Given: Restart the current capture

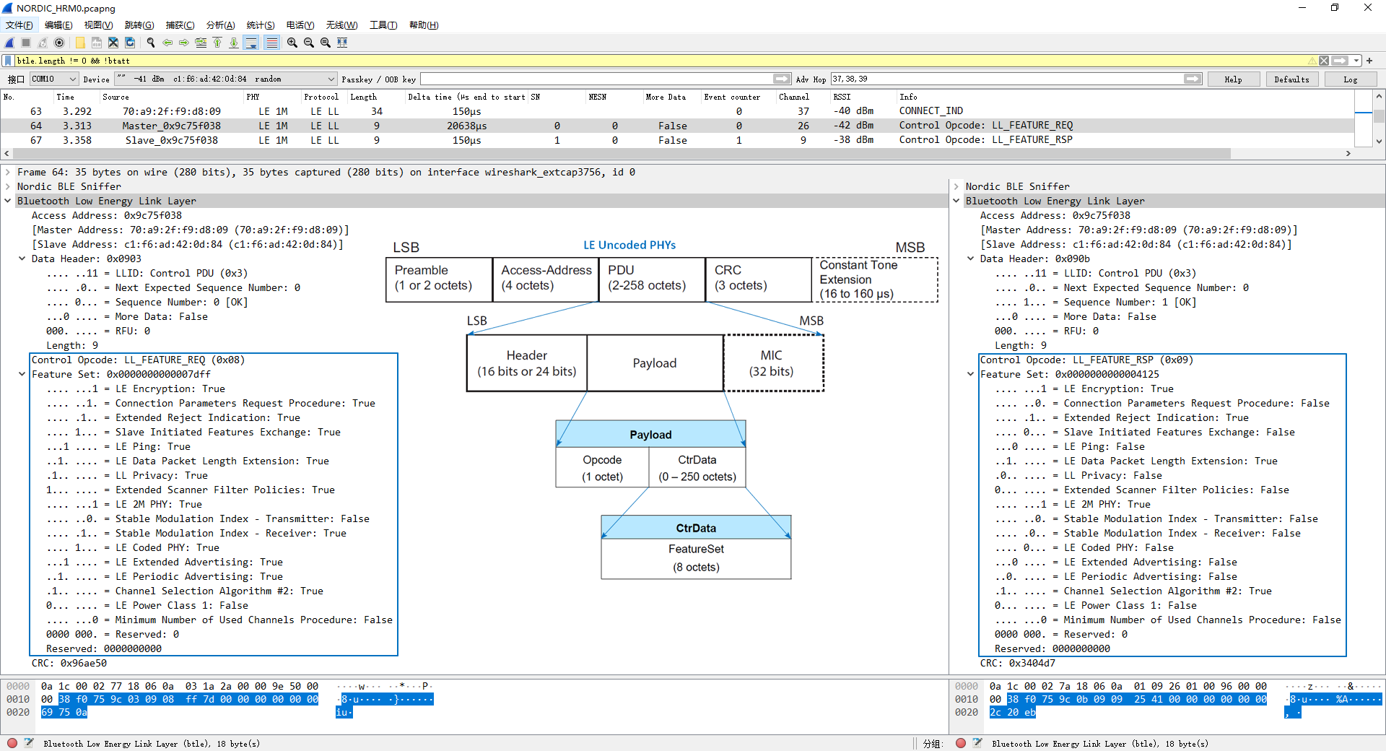Looking at the screenshot, I should [43, 43].
